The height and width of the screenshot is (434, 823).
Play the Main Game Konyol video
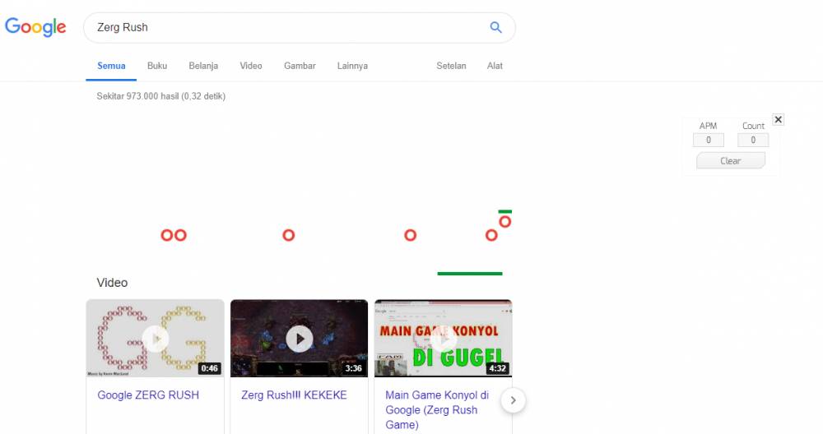point(444,339)
